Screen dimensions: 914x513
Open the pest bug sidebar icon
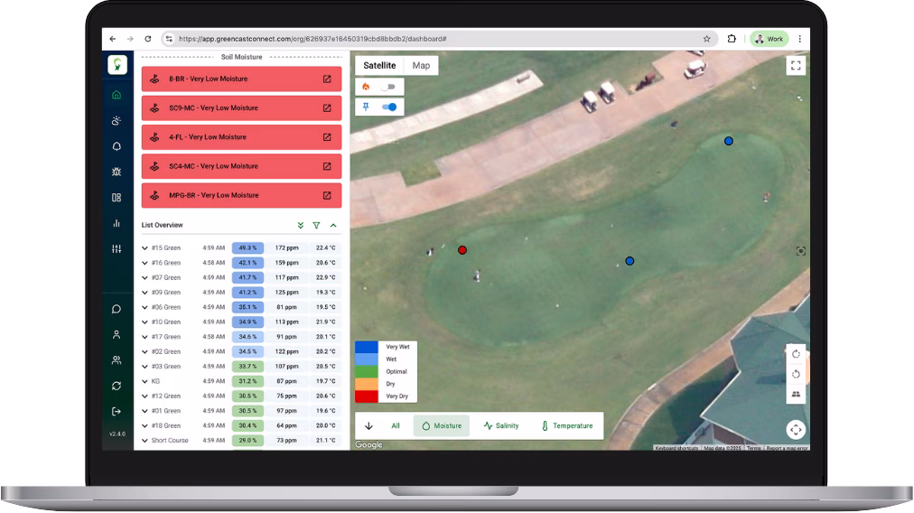117,172
